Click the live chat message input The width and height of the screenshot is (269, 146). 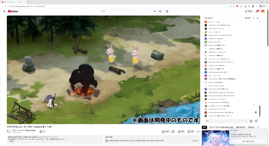tap(227, 121)
